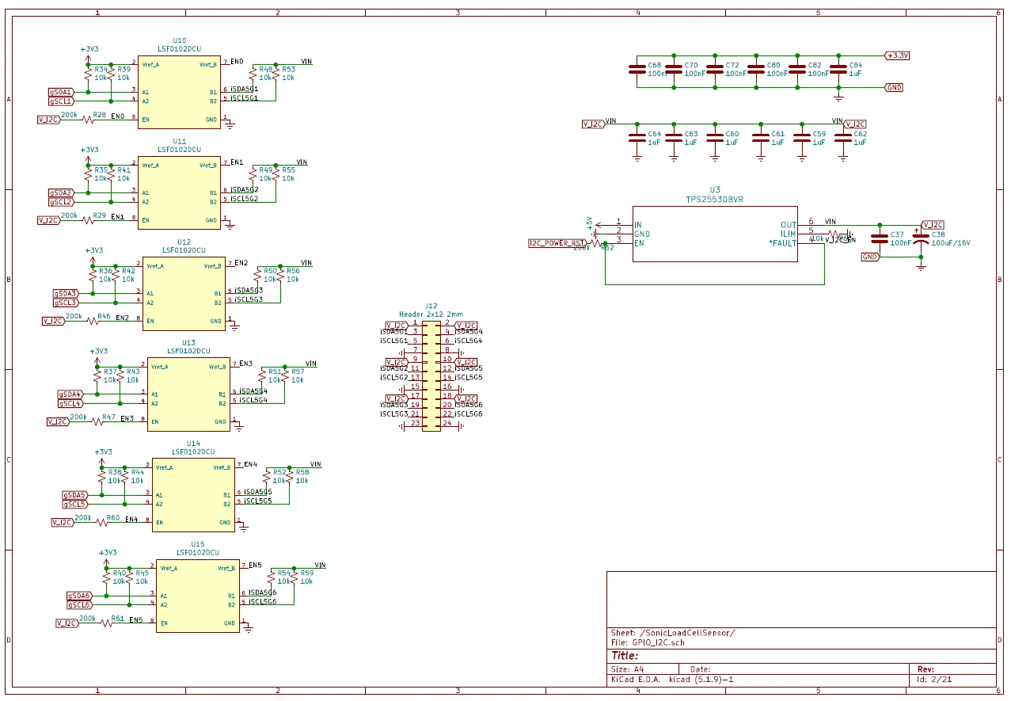The width and height of the screenshot is (1011, 701).
Task: Click the GND label next to C37
Action: pos(870,257)
